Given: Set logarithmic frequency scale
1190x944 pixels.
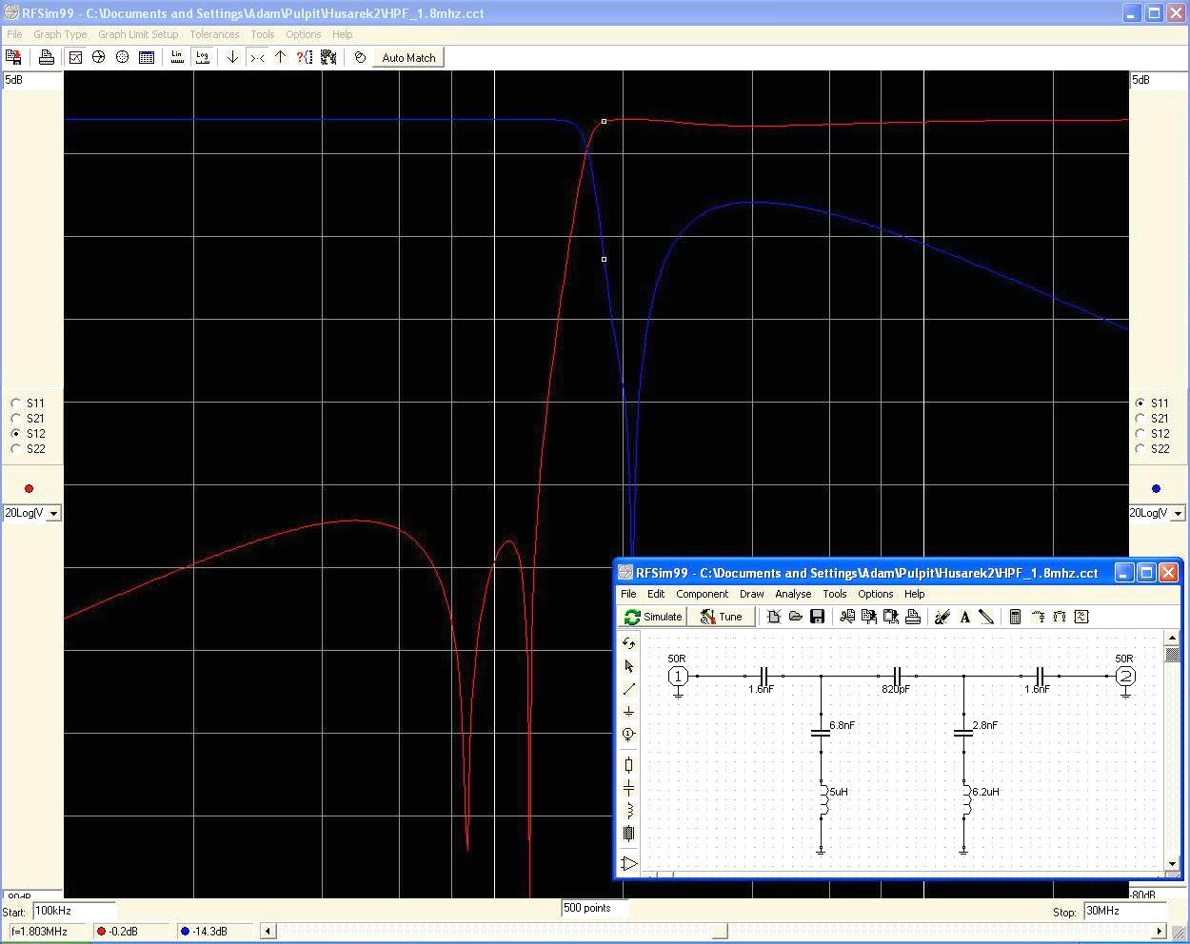Looking at the screenshot, I should point(202,57).
